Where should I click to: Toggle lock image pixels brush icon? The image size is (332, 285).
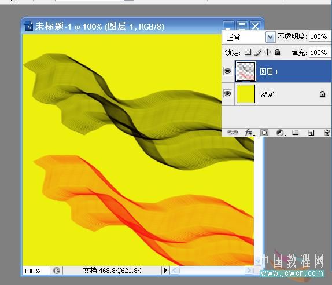pyautogui.click(x=258, y=52)
